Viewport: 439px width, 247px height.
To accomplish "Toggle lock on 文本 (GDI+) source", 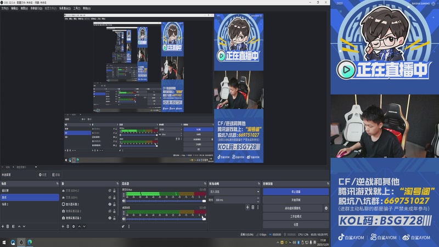I will pos(114,198).
